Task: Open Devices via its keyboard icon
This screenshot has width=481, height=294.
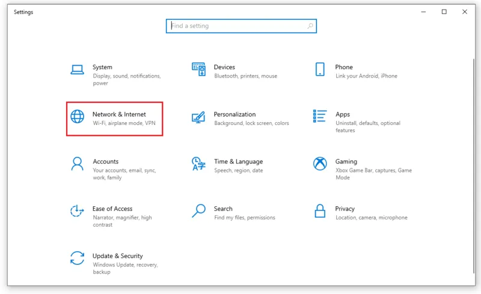Action: point(198,69)
